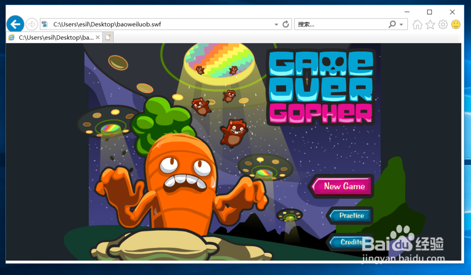
Task: Maximize the browser window
Action: coord(430,12)
